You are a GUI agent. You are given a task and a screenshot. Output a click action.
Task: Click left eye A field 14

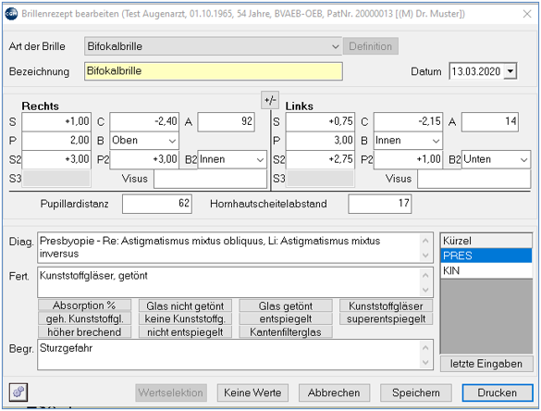(x=490, y=121)
